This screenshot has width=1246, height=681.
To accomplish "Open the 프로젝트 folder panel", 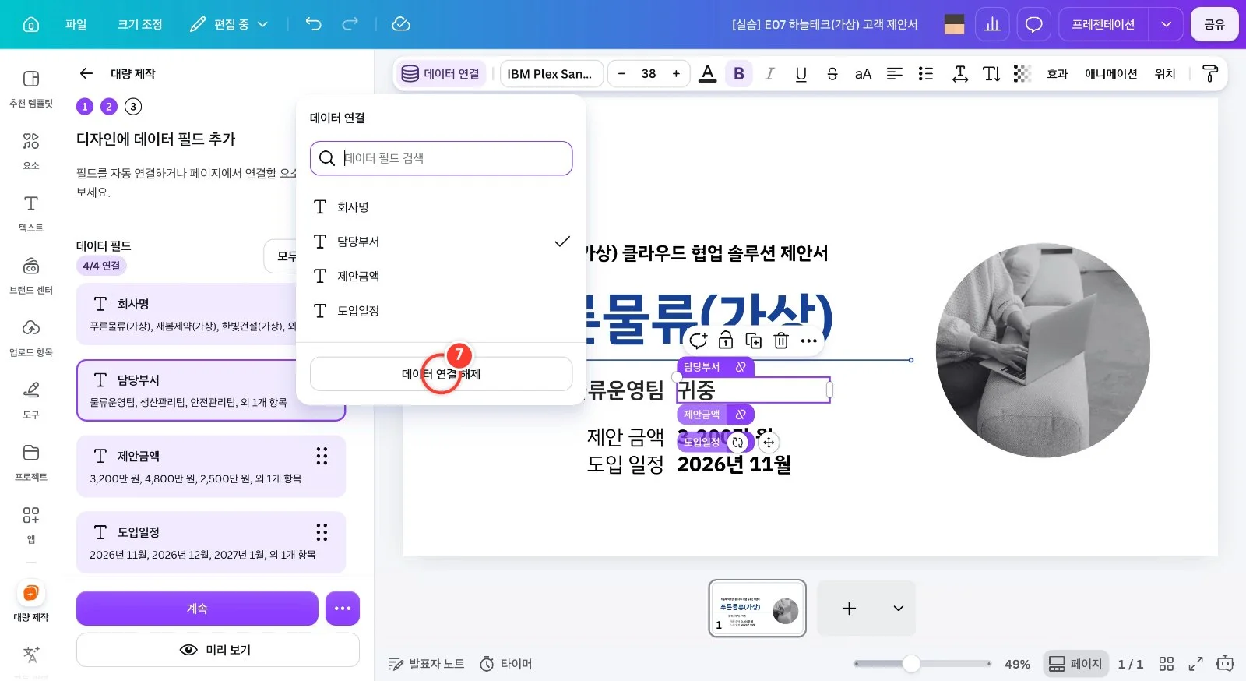I will point(31,463).
